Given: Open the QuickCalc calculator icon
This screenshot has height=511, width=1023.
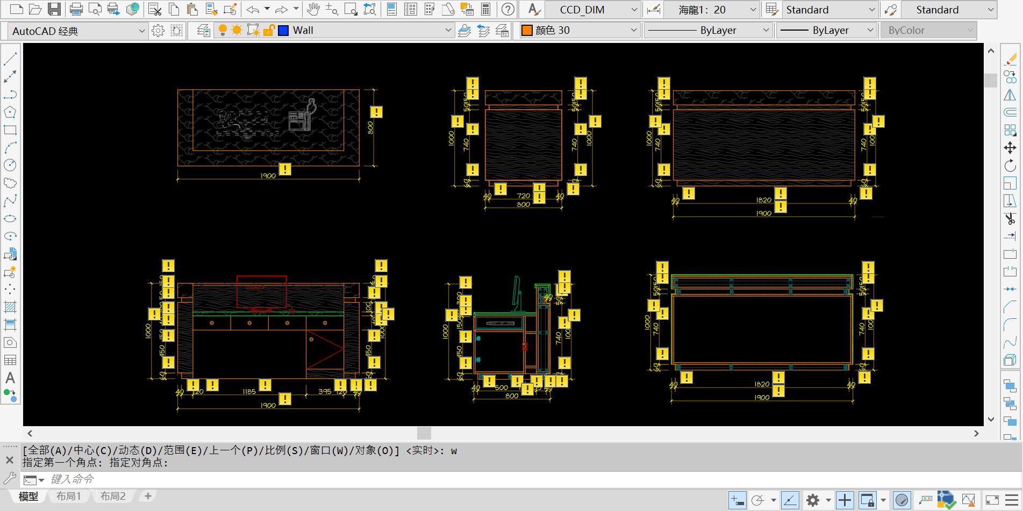Looking at the screenshot, I should click(485, 9).
